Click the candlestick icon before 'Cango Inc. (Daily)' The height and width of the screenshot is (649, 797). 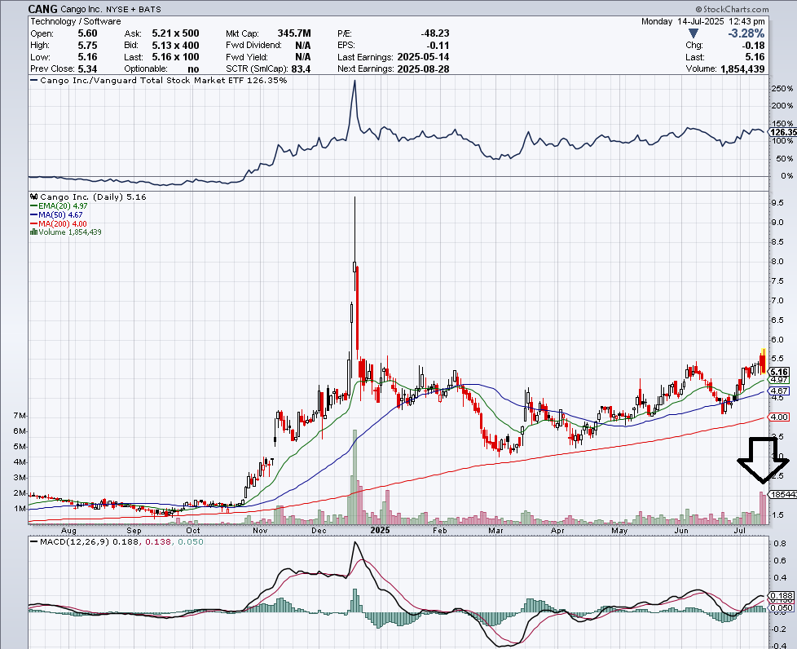pyautogui.click(x=34, y=196)
